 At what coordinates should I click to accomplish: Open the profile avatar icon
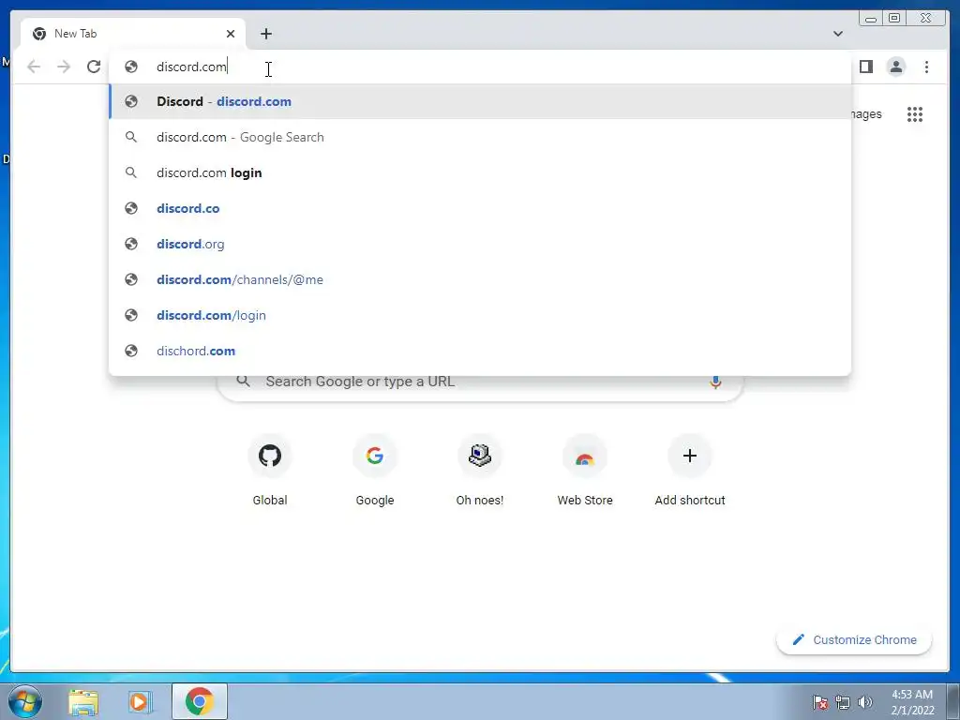pyautogui.click(x=895, y=67)
